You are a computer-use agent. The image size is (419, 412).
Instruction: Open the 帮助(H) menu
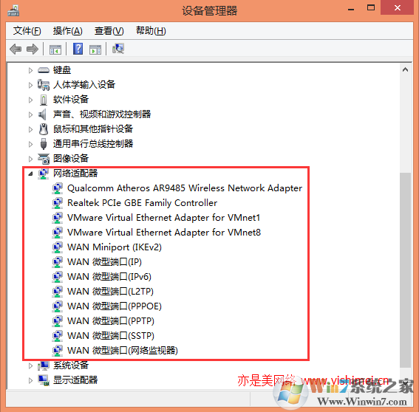pyautogui.click(x=151, y=31)
